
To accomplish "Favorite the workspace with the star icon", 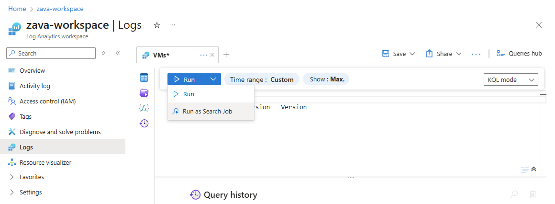I will pyautogui.click(x=157, y=25).
